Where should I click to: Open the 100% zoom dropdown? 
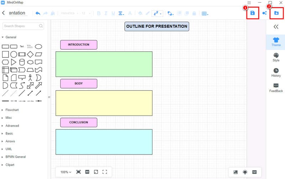click(x=66, y=172)
